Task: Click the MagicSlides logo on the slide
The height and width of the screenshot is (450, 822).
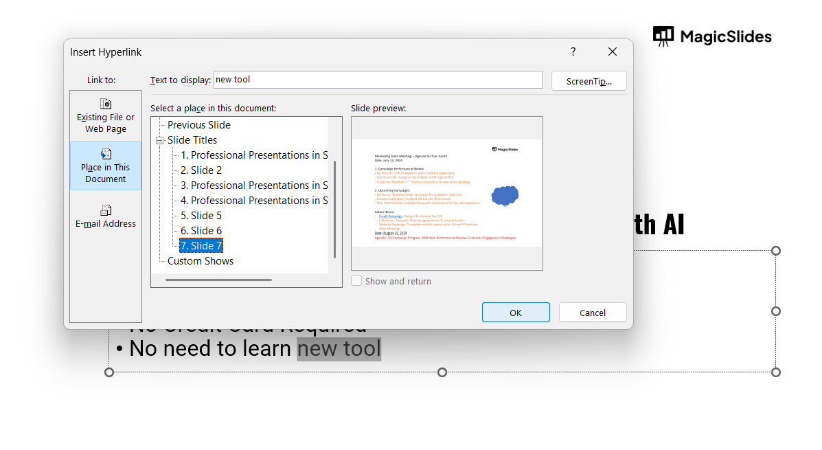Action: coord(712,36)
